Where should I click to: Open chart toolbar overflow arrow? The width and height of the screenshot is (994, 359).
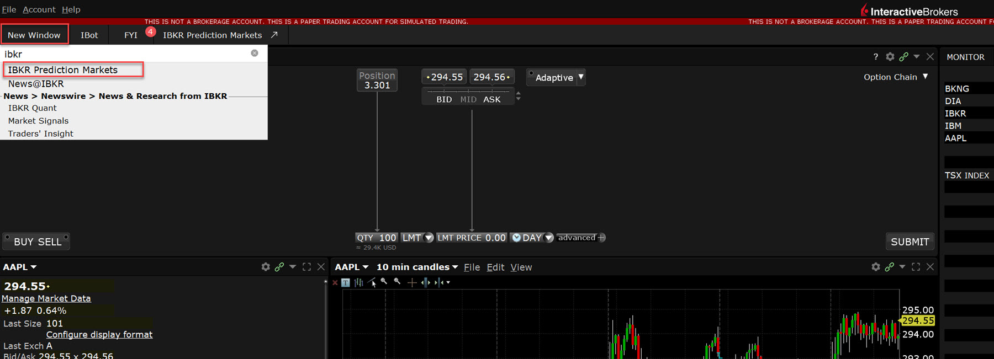(448, 282)
